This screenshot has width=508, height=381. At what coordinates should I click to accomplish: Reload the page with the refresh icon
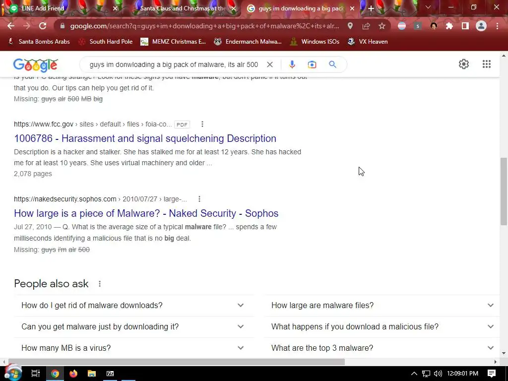43,26
